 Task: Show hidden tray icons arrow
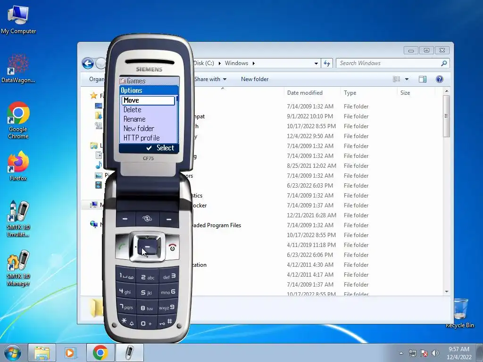tap(401, 353)
